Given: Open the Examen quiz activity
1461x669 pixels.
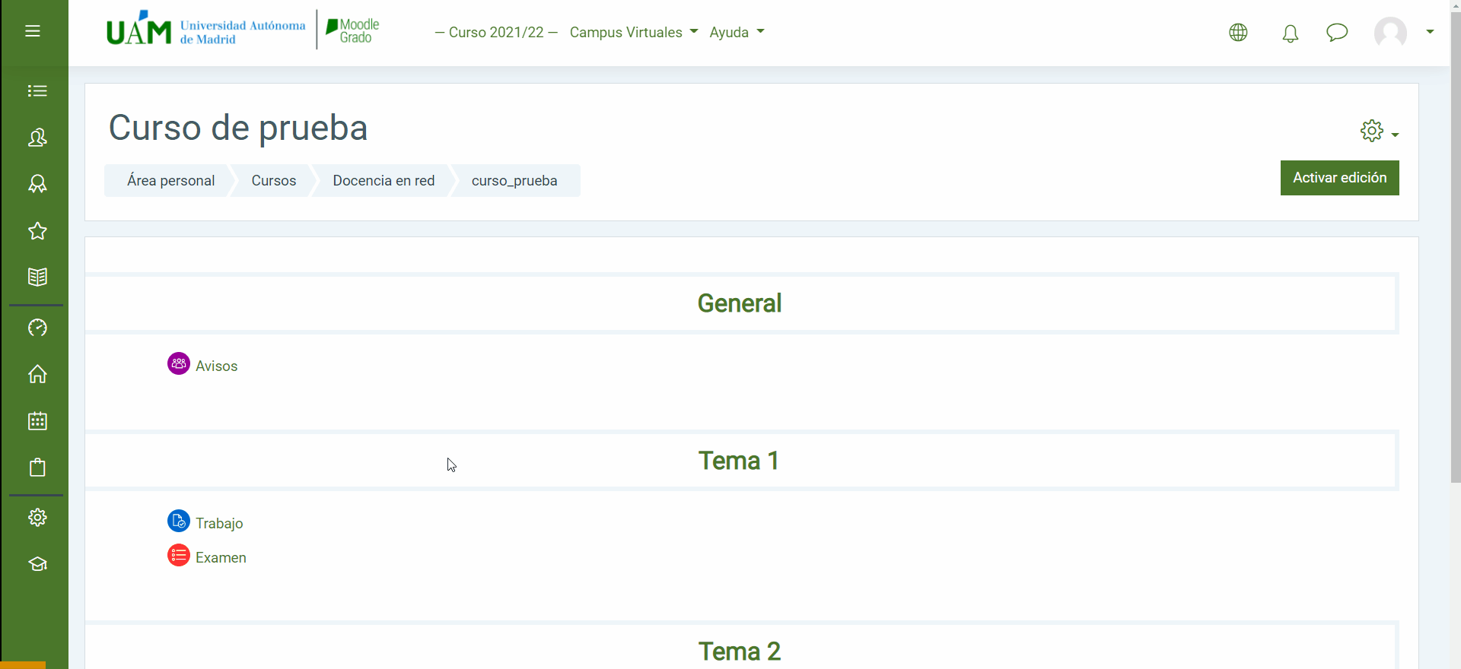Looking at the screenshot, I should (221, 557).
